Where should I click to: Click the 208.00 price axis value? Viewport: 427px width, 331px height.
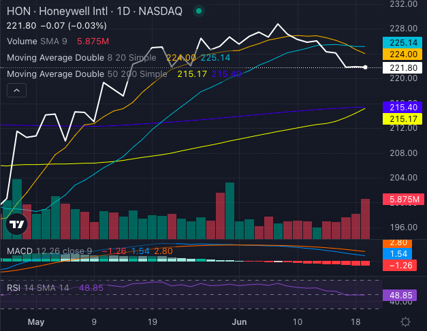coord(403,153)
